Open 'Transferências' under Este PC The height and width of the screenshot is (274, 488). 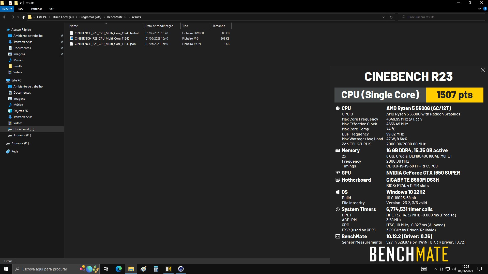coord(23,117)
